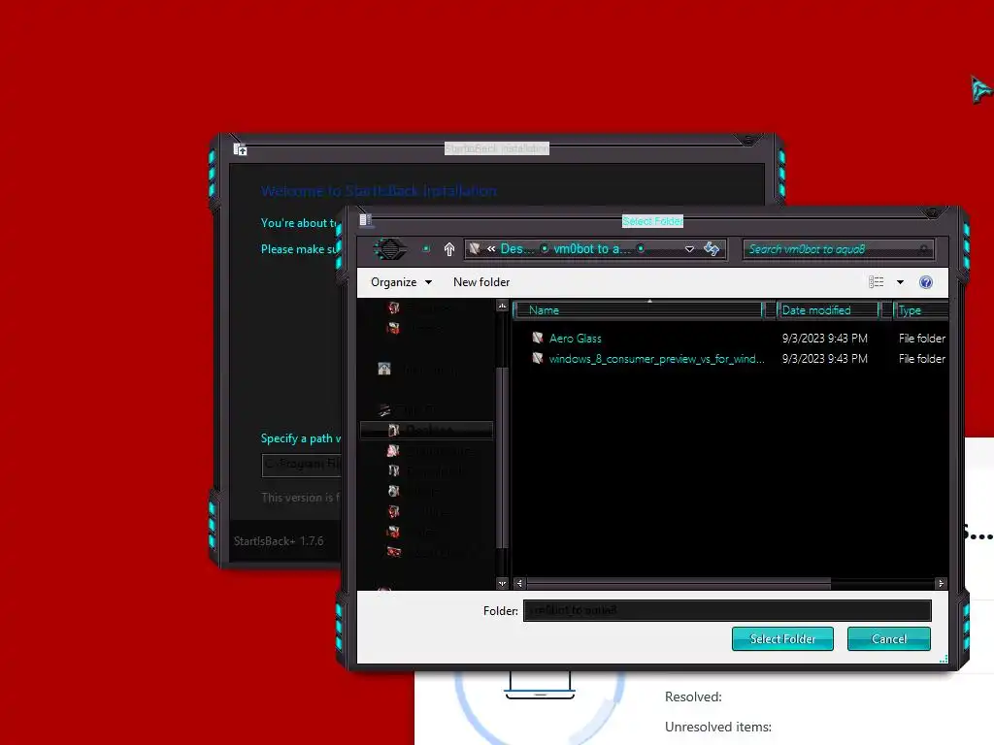Image resolution: width=994 pixels, height=745 pixels.
Task: Click the StartIsBack installation path input field
Action: pos(302,465)
